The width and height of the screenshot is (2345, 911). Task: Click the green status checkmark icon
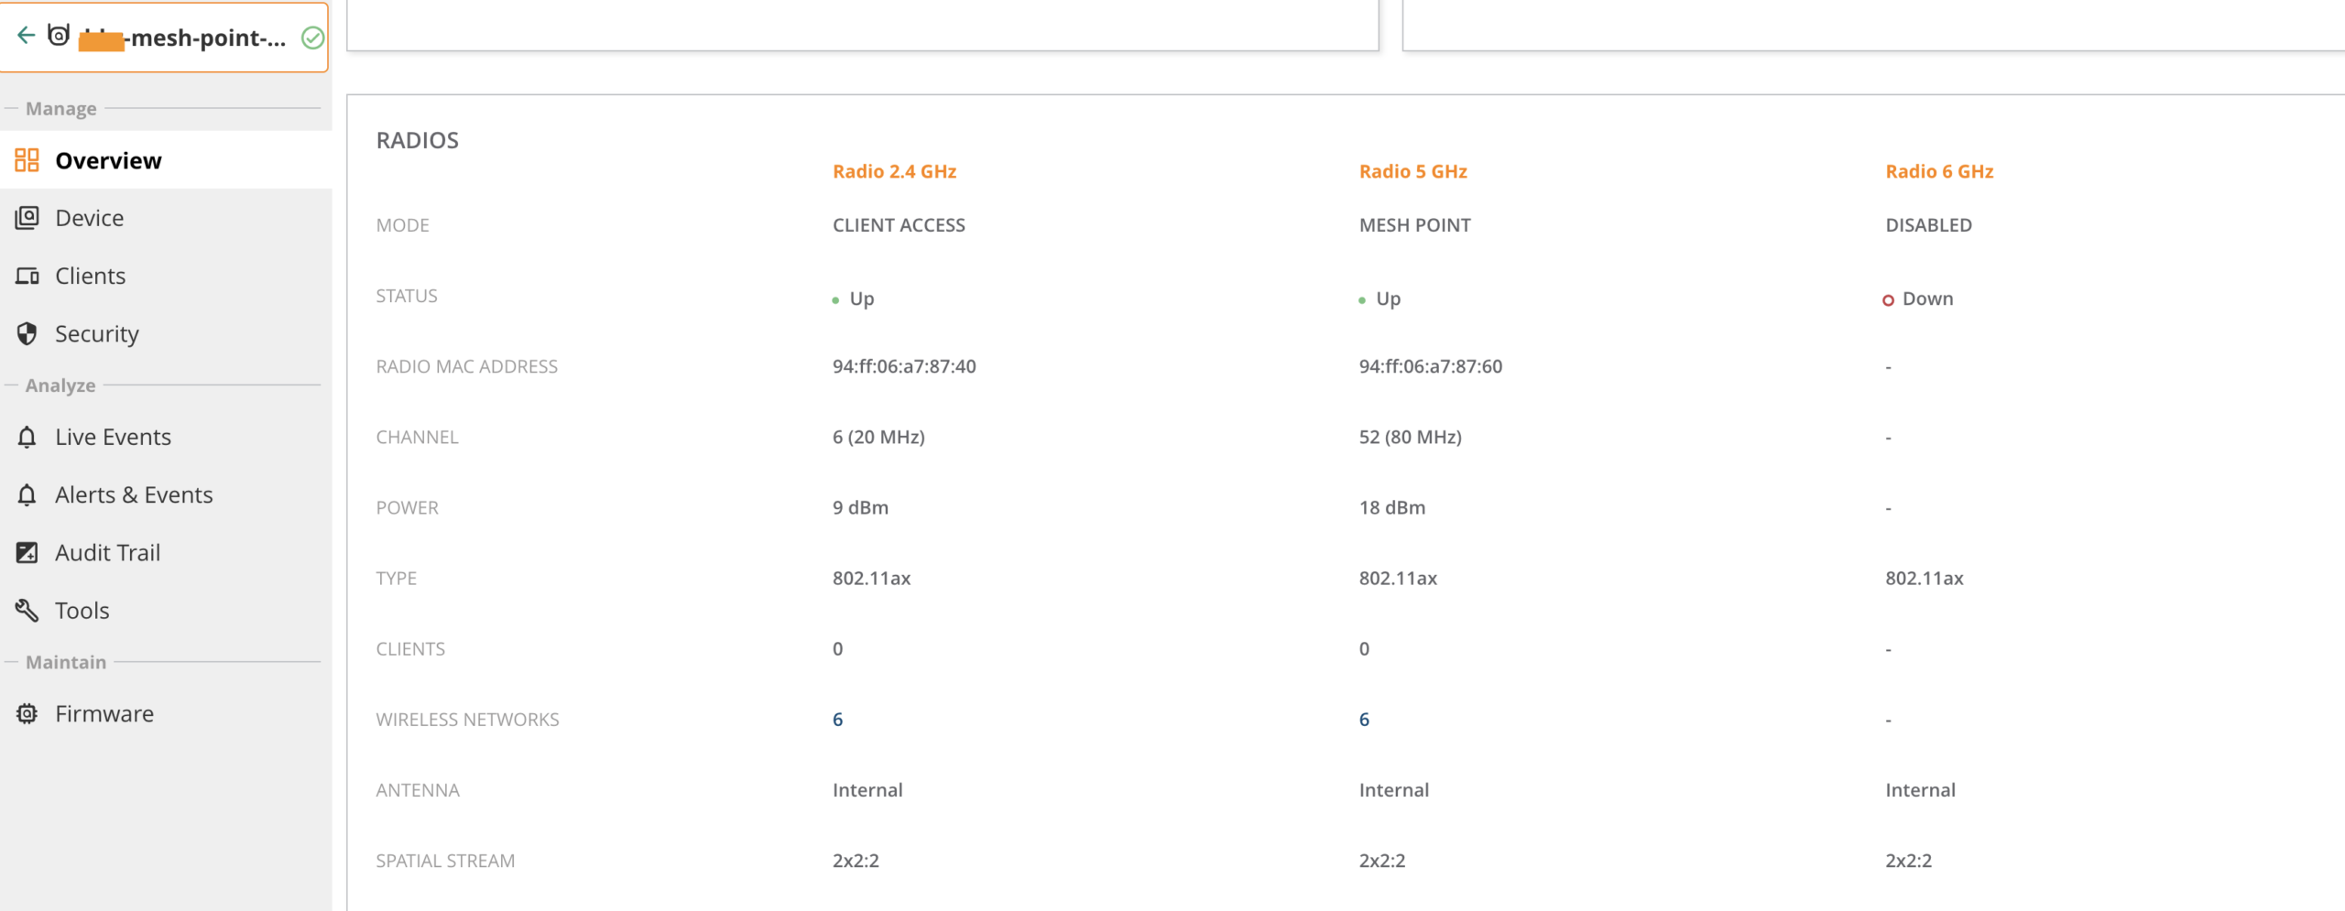click(312, 38)
